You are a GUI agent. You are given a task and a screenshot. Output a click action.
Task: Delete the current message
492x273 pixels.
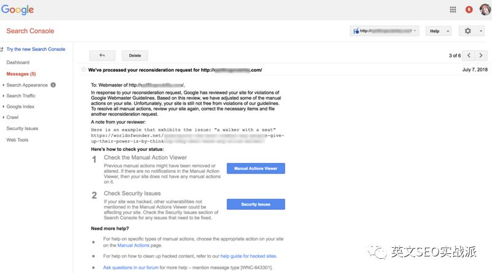point(135,55)
